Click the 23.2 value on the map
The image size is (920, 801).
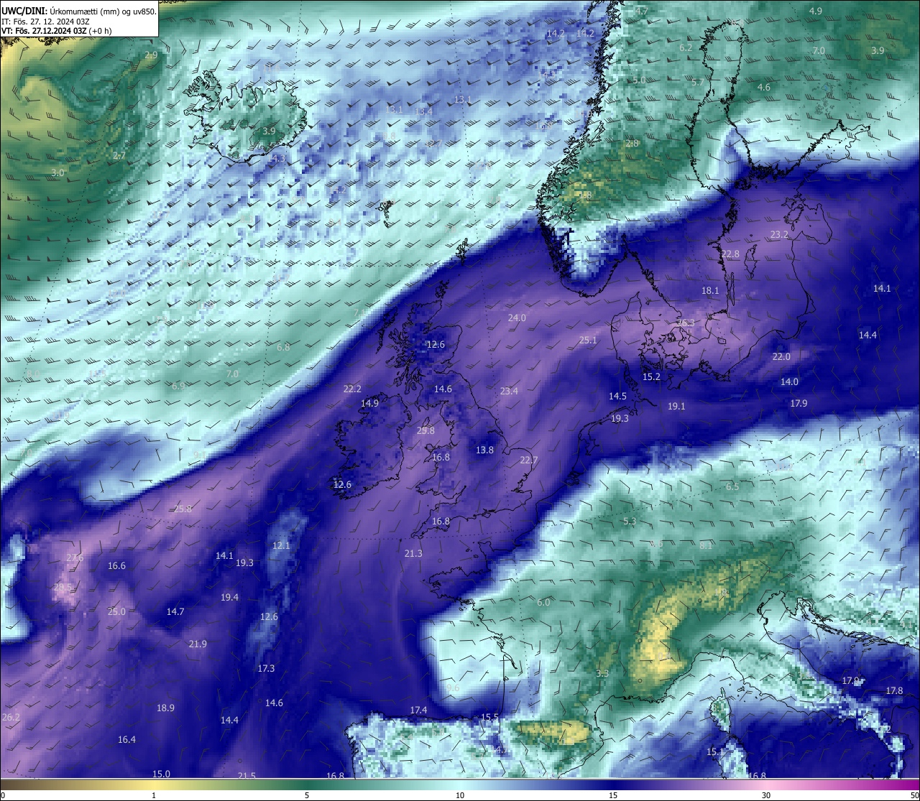(779, 235)
